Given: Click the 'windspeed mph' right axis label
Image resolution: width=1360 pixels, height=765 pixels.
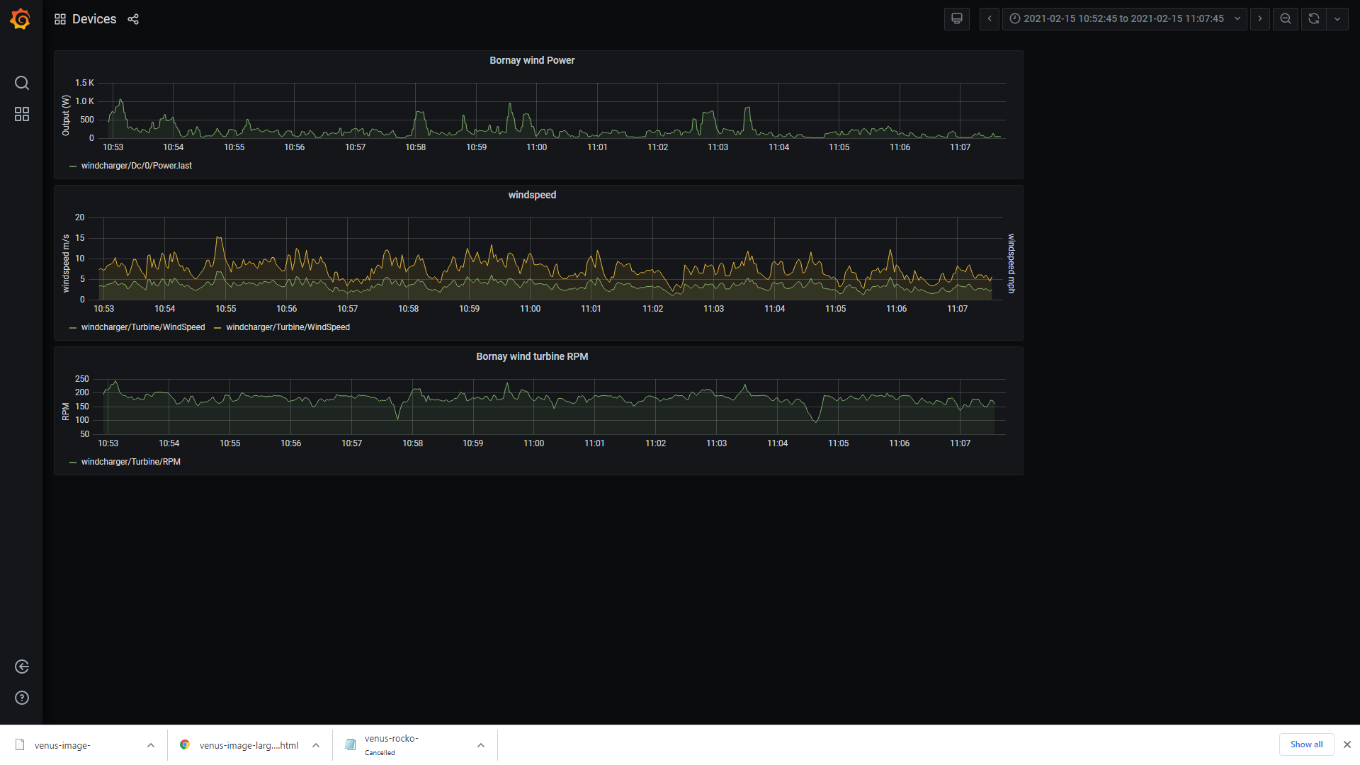Looking at the screenshot, I should click(1011, 263).
